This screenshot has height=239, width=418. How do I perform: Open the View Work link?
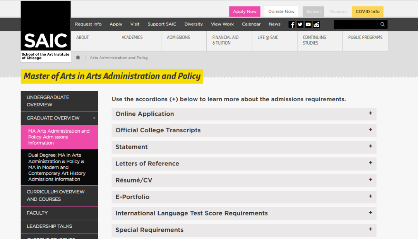[222, 24]
